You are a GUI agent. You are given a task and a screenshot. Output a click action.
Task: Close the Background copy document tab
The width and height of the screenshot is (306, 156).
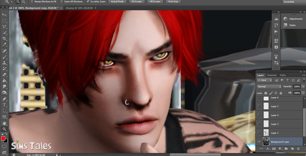point(61,8)
